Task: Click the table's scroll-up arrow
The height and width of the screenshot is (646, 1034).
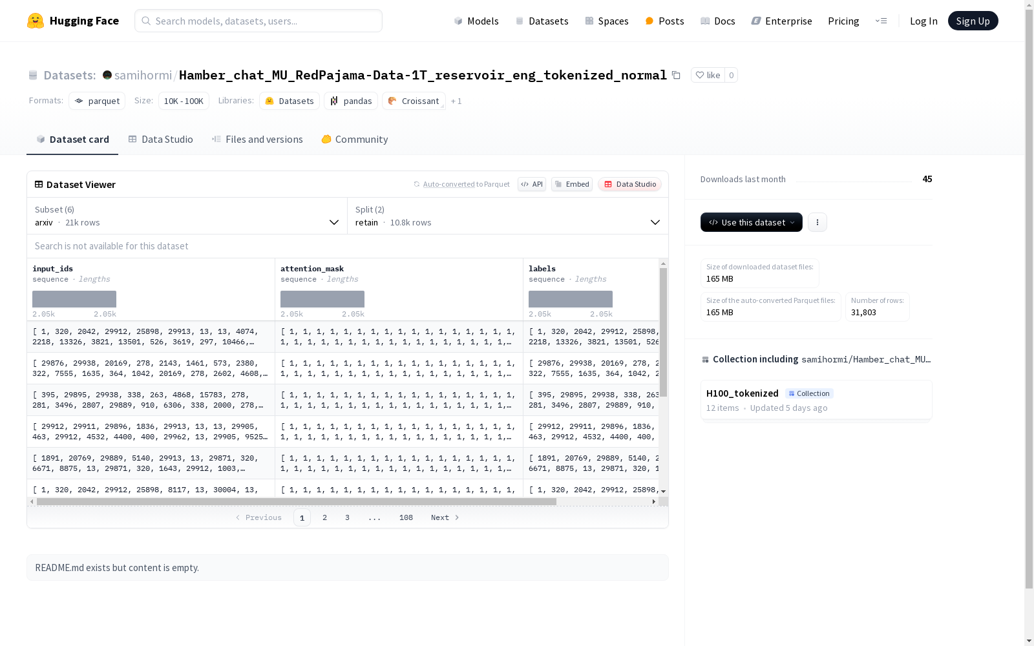Action: [x=663, y=264]
